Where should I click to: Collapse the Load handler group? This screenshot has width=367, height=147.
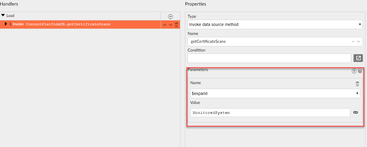[3, 15]
